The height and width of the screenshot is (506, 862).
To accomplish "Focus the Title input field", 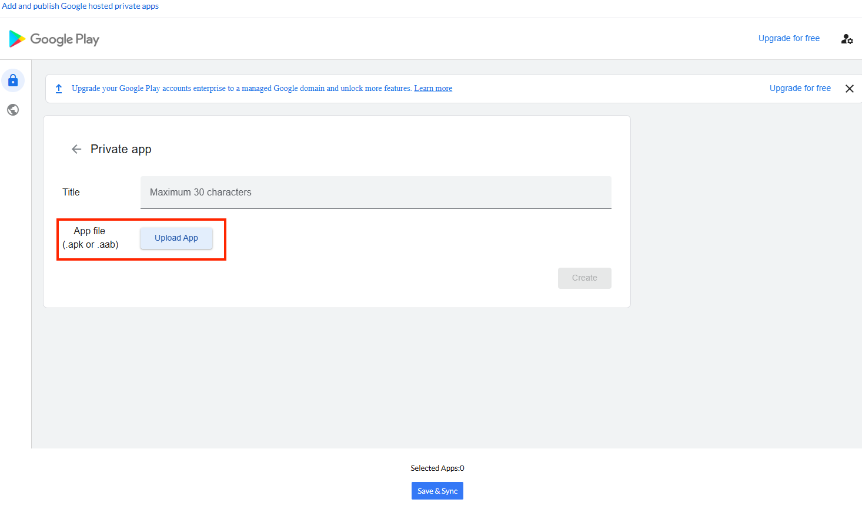I will pos(376,192).
